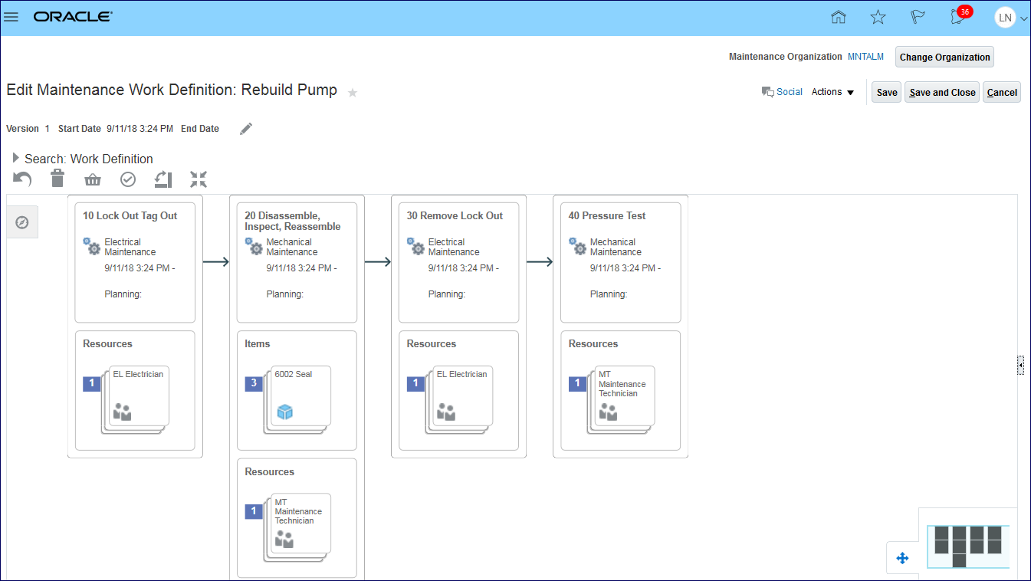Click the collapse arrows toolbar icon
Screen dimensions: 1031x581
(x=199, y=179)
